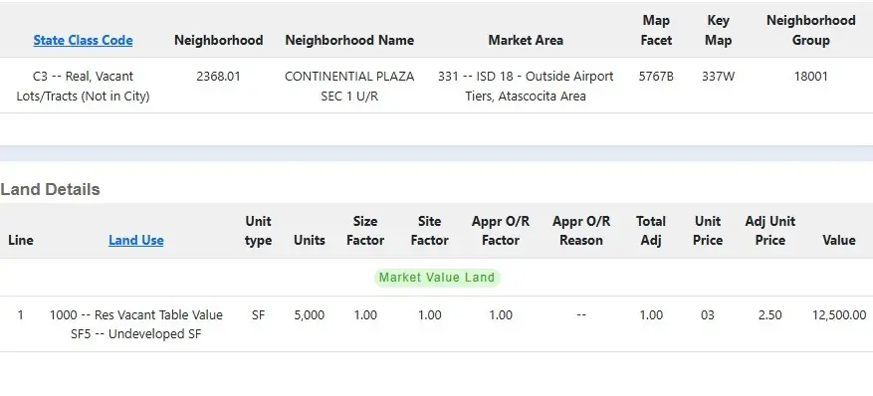Click the 5,000 units value
Viewport: 873px width, 396px height.
[x=309, y=314]
